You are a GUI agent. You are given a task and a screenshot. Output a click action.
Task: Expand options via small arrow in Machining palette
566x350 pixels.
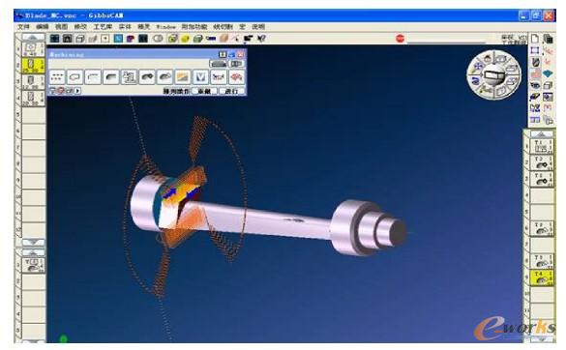(x=77, y=91)
